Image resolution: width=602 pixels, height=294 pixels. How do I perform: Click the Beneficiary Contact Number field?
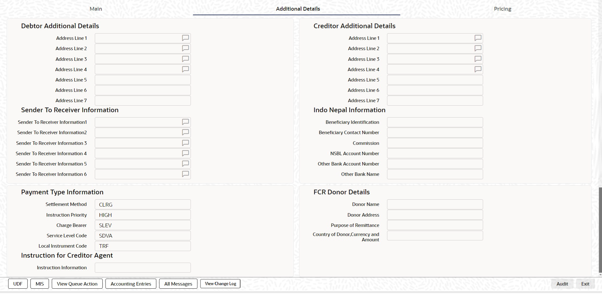click(x=435, y=132)
